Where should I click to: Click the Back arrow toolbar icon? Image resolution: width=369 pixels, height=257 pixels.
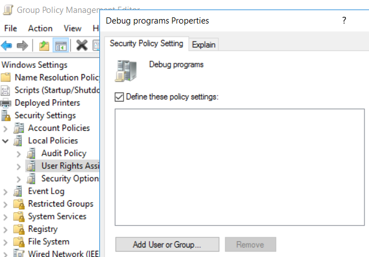pos(7,45)
